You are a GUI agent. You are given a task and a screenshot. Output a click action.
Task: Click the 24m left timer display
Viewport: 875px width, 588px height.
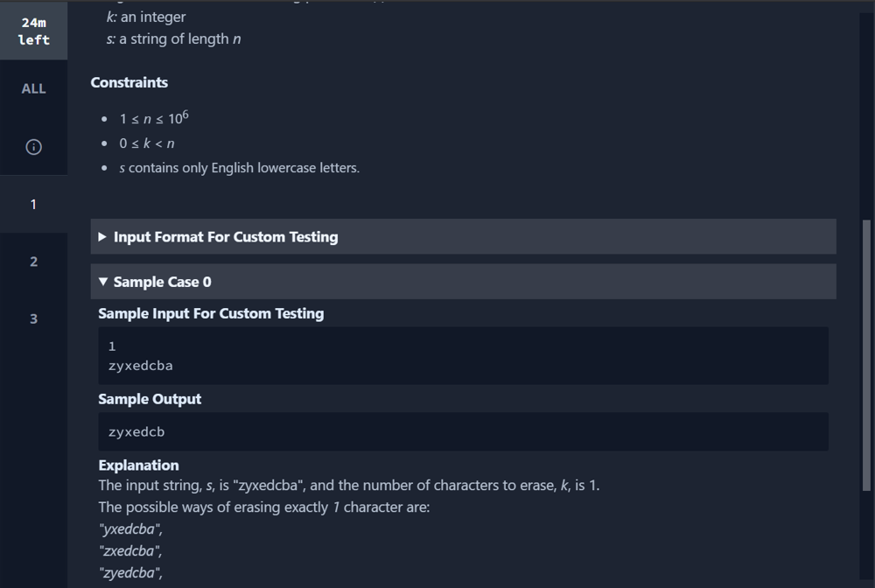[33, 31]
